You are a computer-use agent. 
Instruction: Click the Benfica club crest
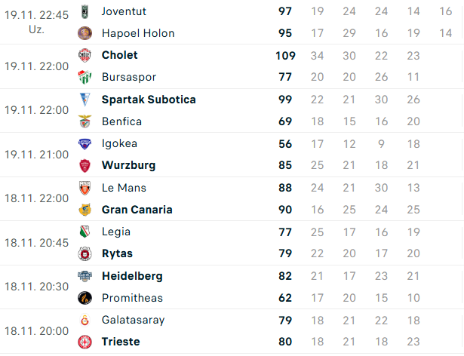tap(85, 121)
